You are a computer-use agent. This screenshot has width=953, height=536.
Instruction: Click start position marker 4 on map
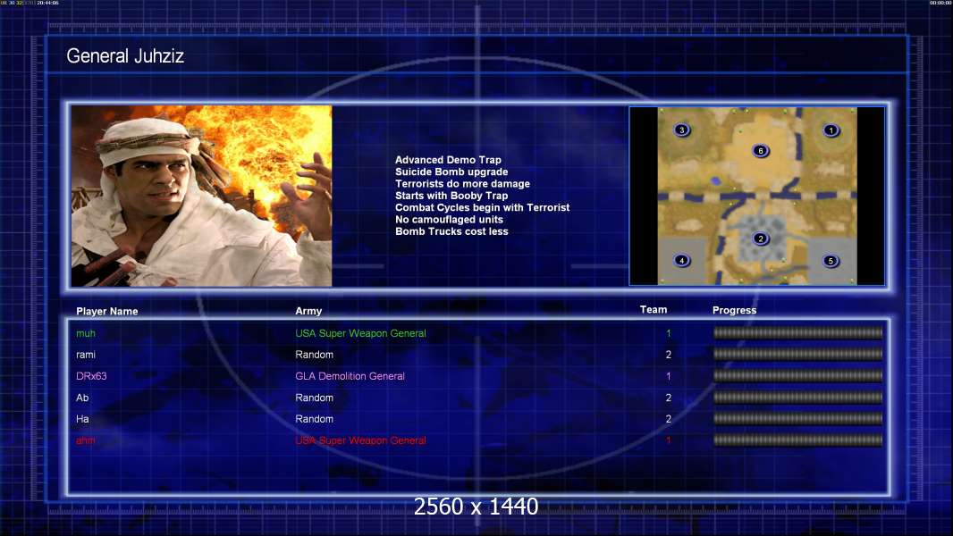pyautogui.click(x=682, y=261)
